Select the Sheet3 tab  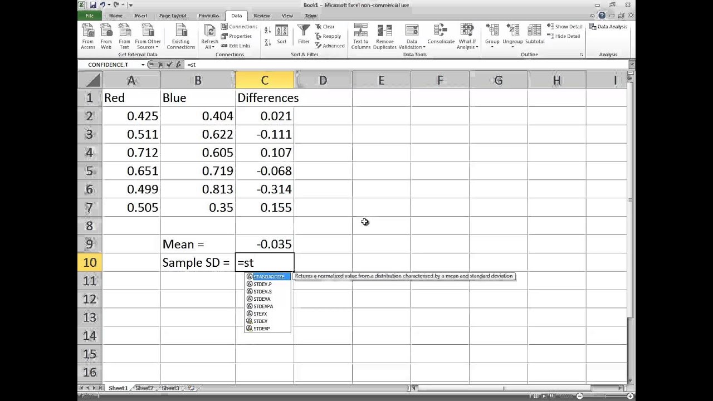click(x=170, y=388)
